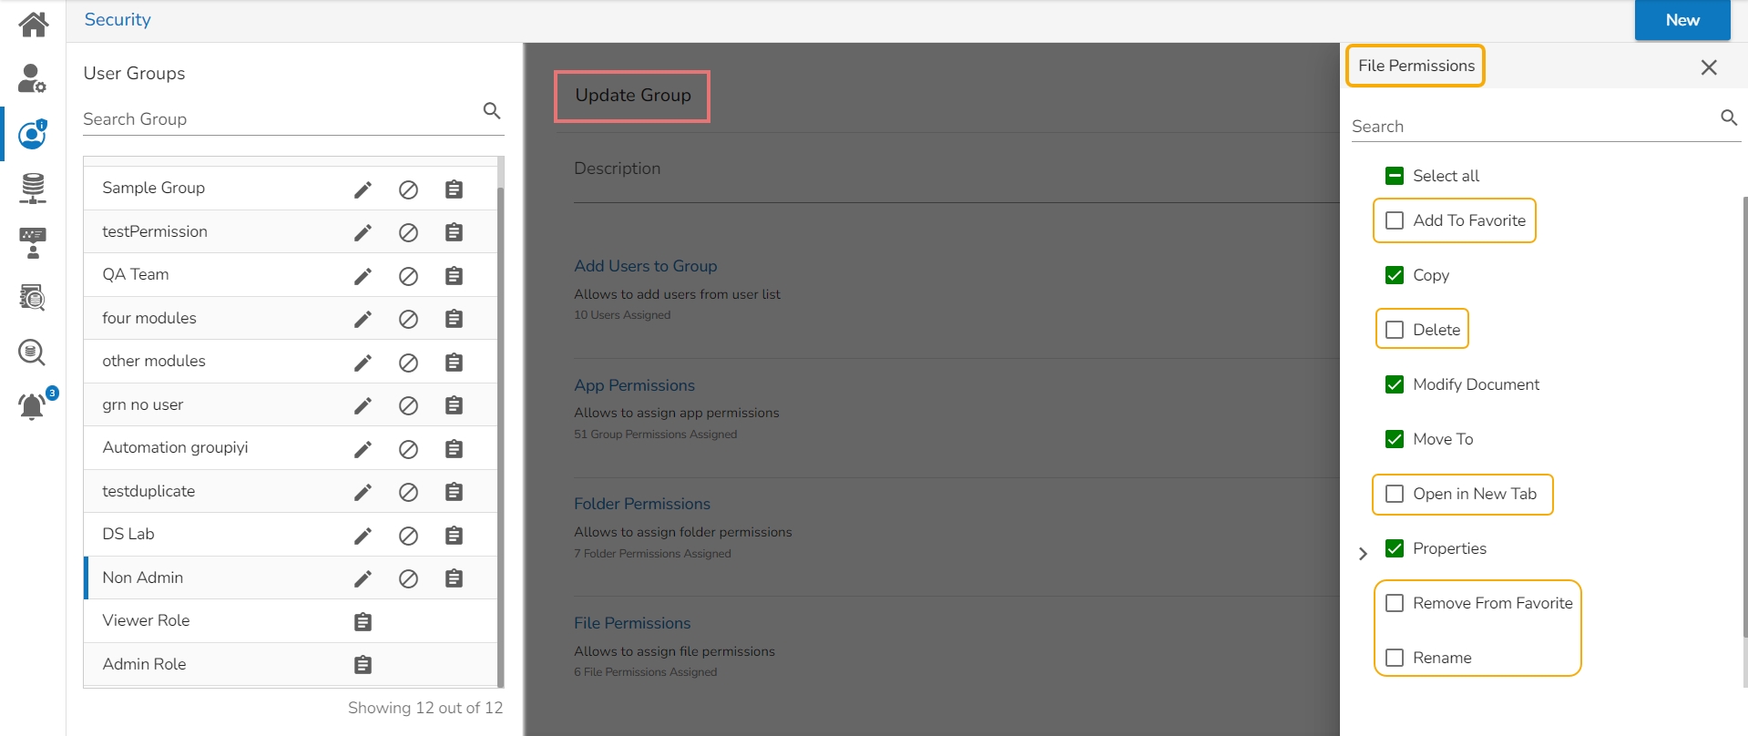Open notifications bell icon

click(x=33, y=405)
